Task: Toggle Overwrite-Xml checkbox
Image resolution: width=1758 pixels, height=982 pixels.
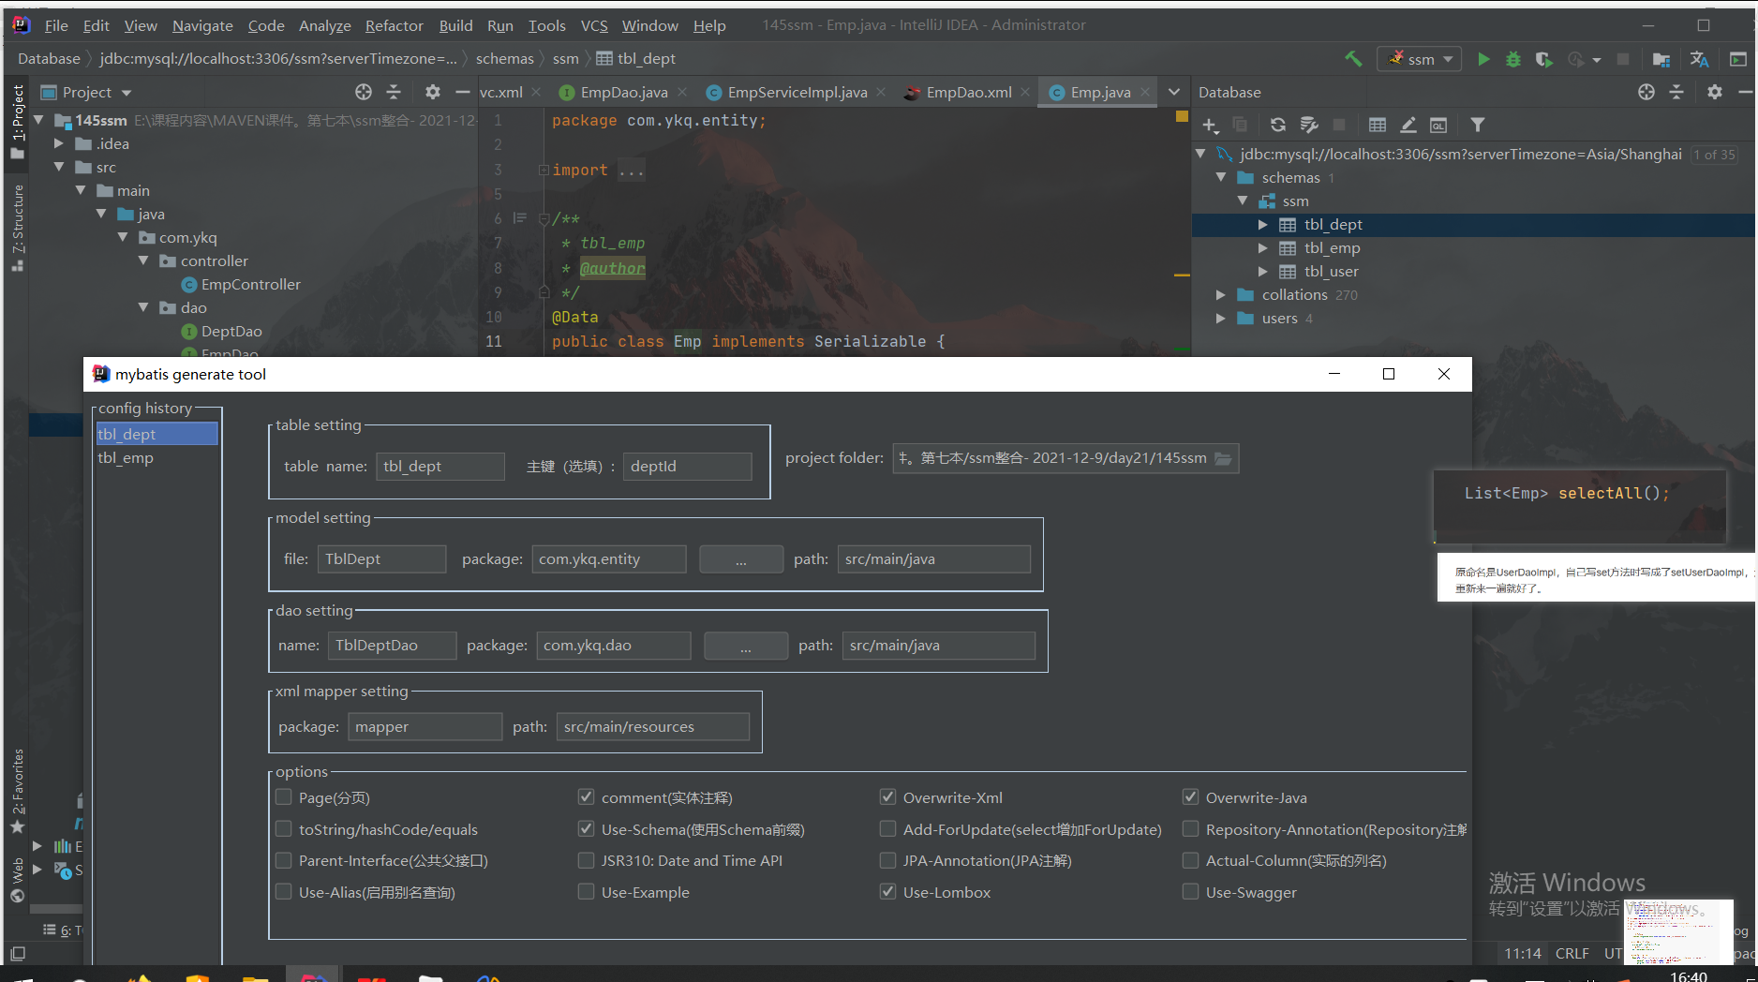Action: pyautogui.click(x=887, y=797)
